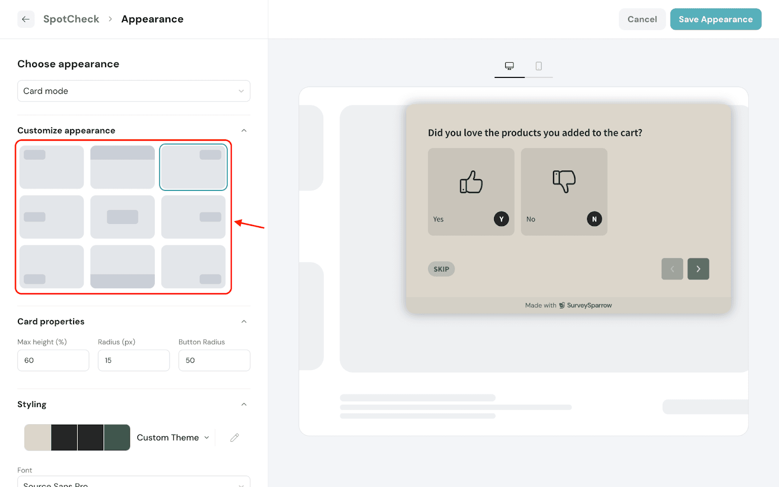
Task: Collapse the Customize appearance section
Action: pyautogui.click(x=244, y=131)
